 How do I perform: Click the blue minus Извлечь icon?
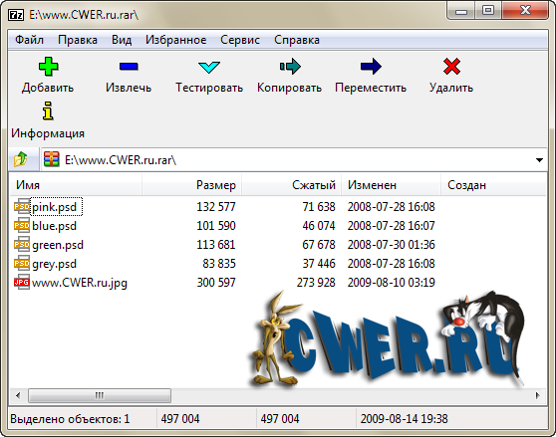[x=129, y=67]
